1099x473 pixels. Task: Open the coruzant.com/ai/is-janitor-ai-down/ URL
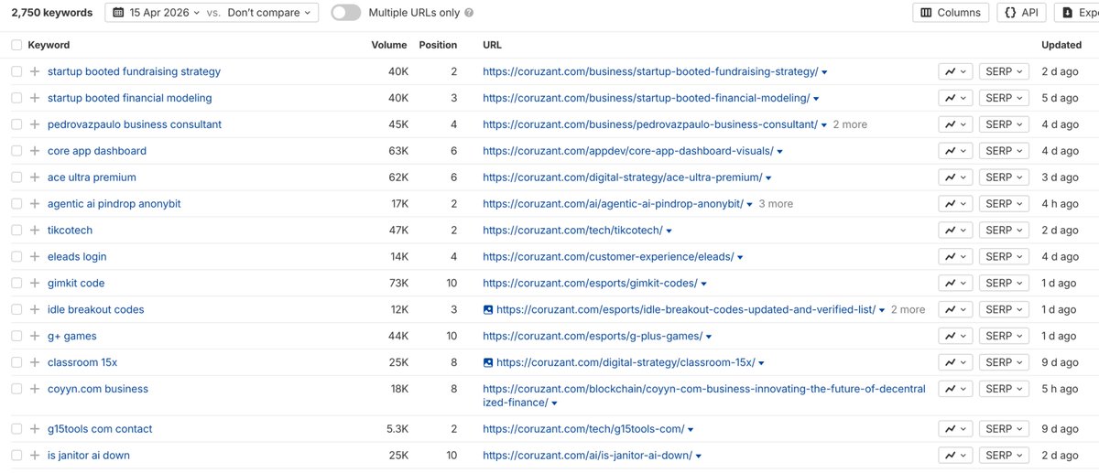[587, 456]
